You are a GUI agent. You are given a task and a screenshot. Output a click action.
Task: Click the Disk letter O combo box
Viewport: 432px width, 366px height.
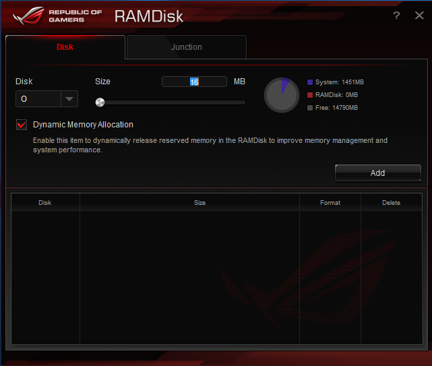pos(47,98)
